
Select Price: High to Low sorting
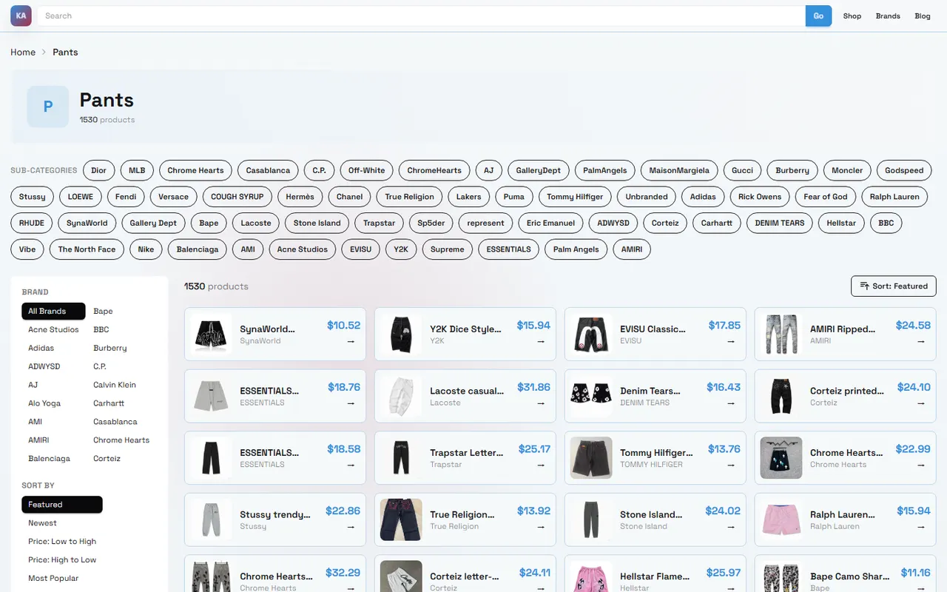[62, 560]
